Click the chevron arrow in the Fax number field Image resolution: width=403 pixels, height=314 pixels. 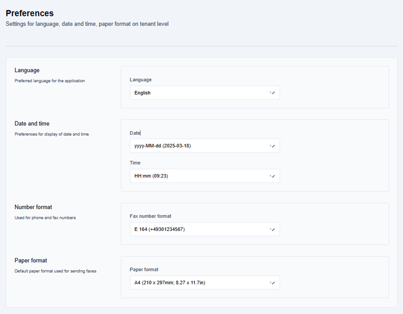click(x=272, y=230)
